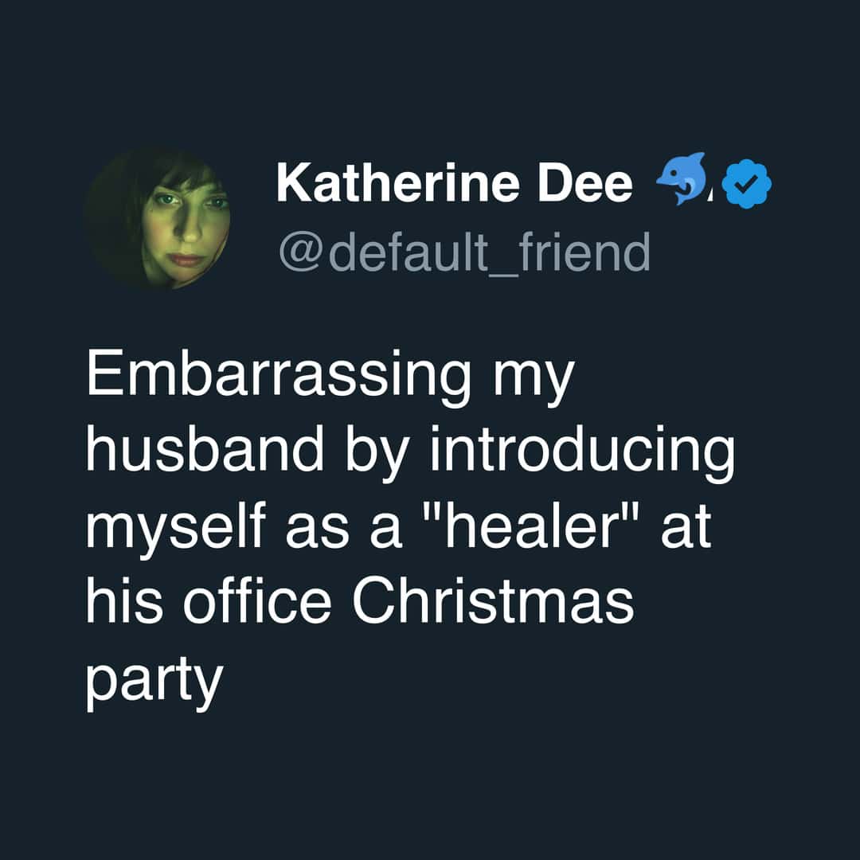The height and width of the screenshot is (860, 860).
Task: Click the blue verified checkmark badge
Action: 745,185
